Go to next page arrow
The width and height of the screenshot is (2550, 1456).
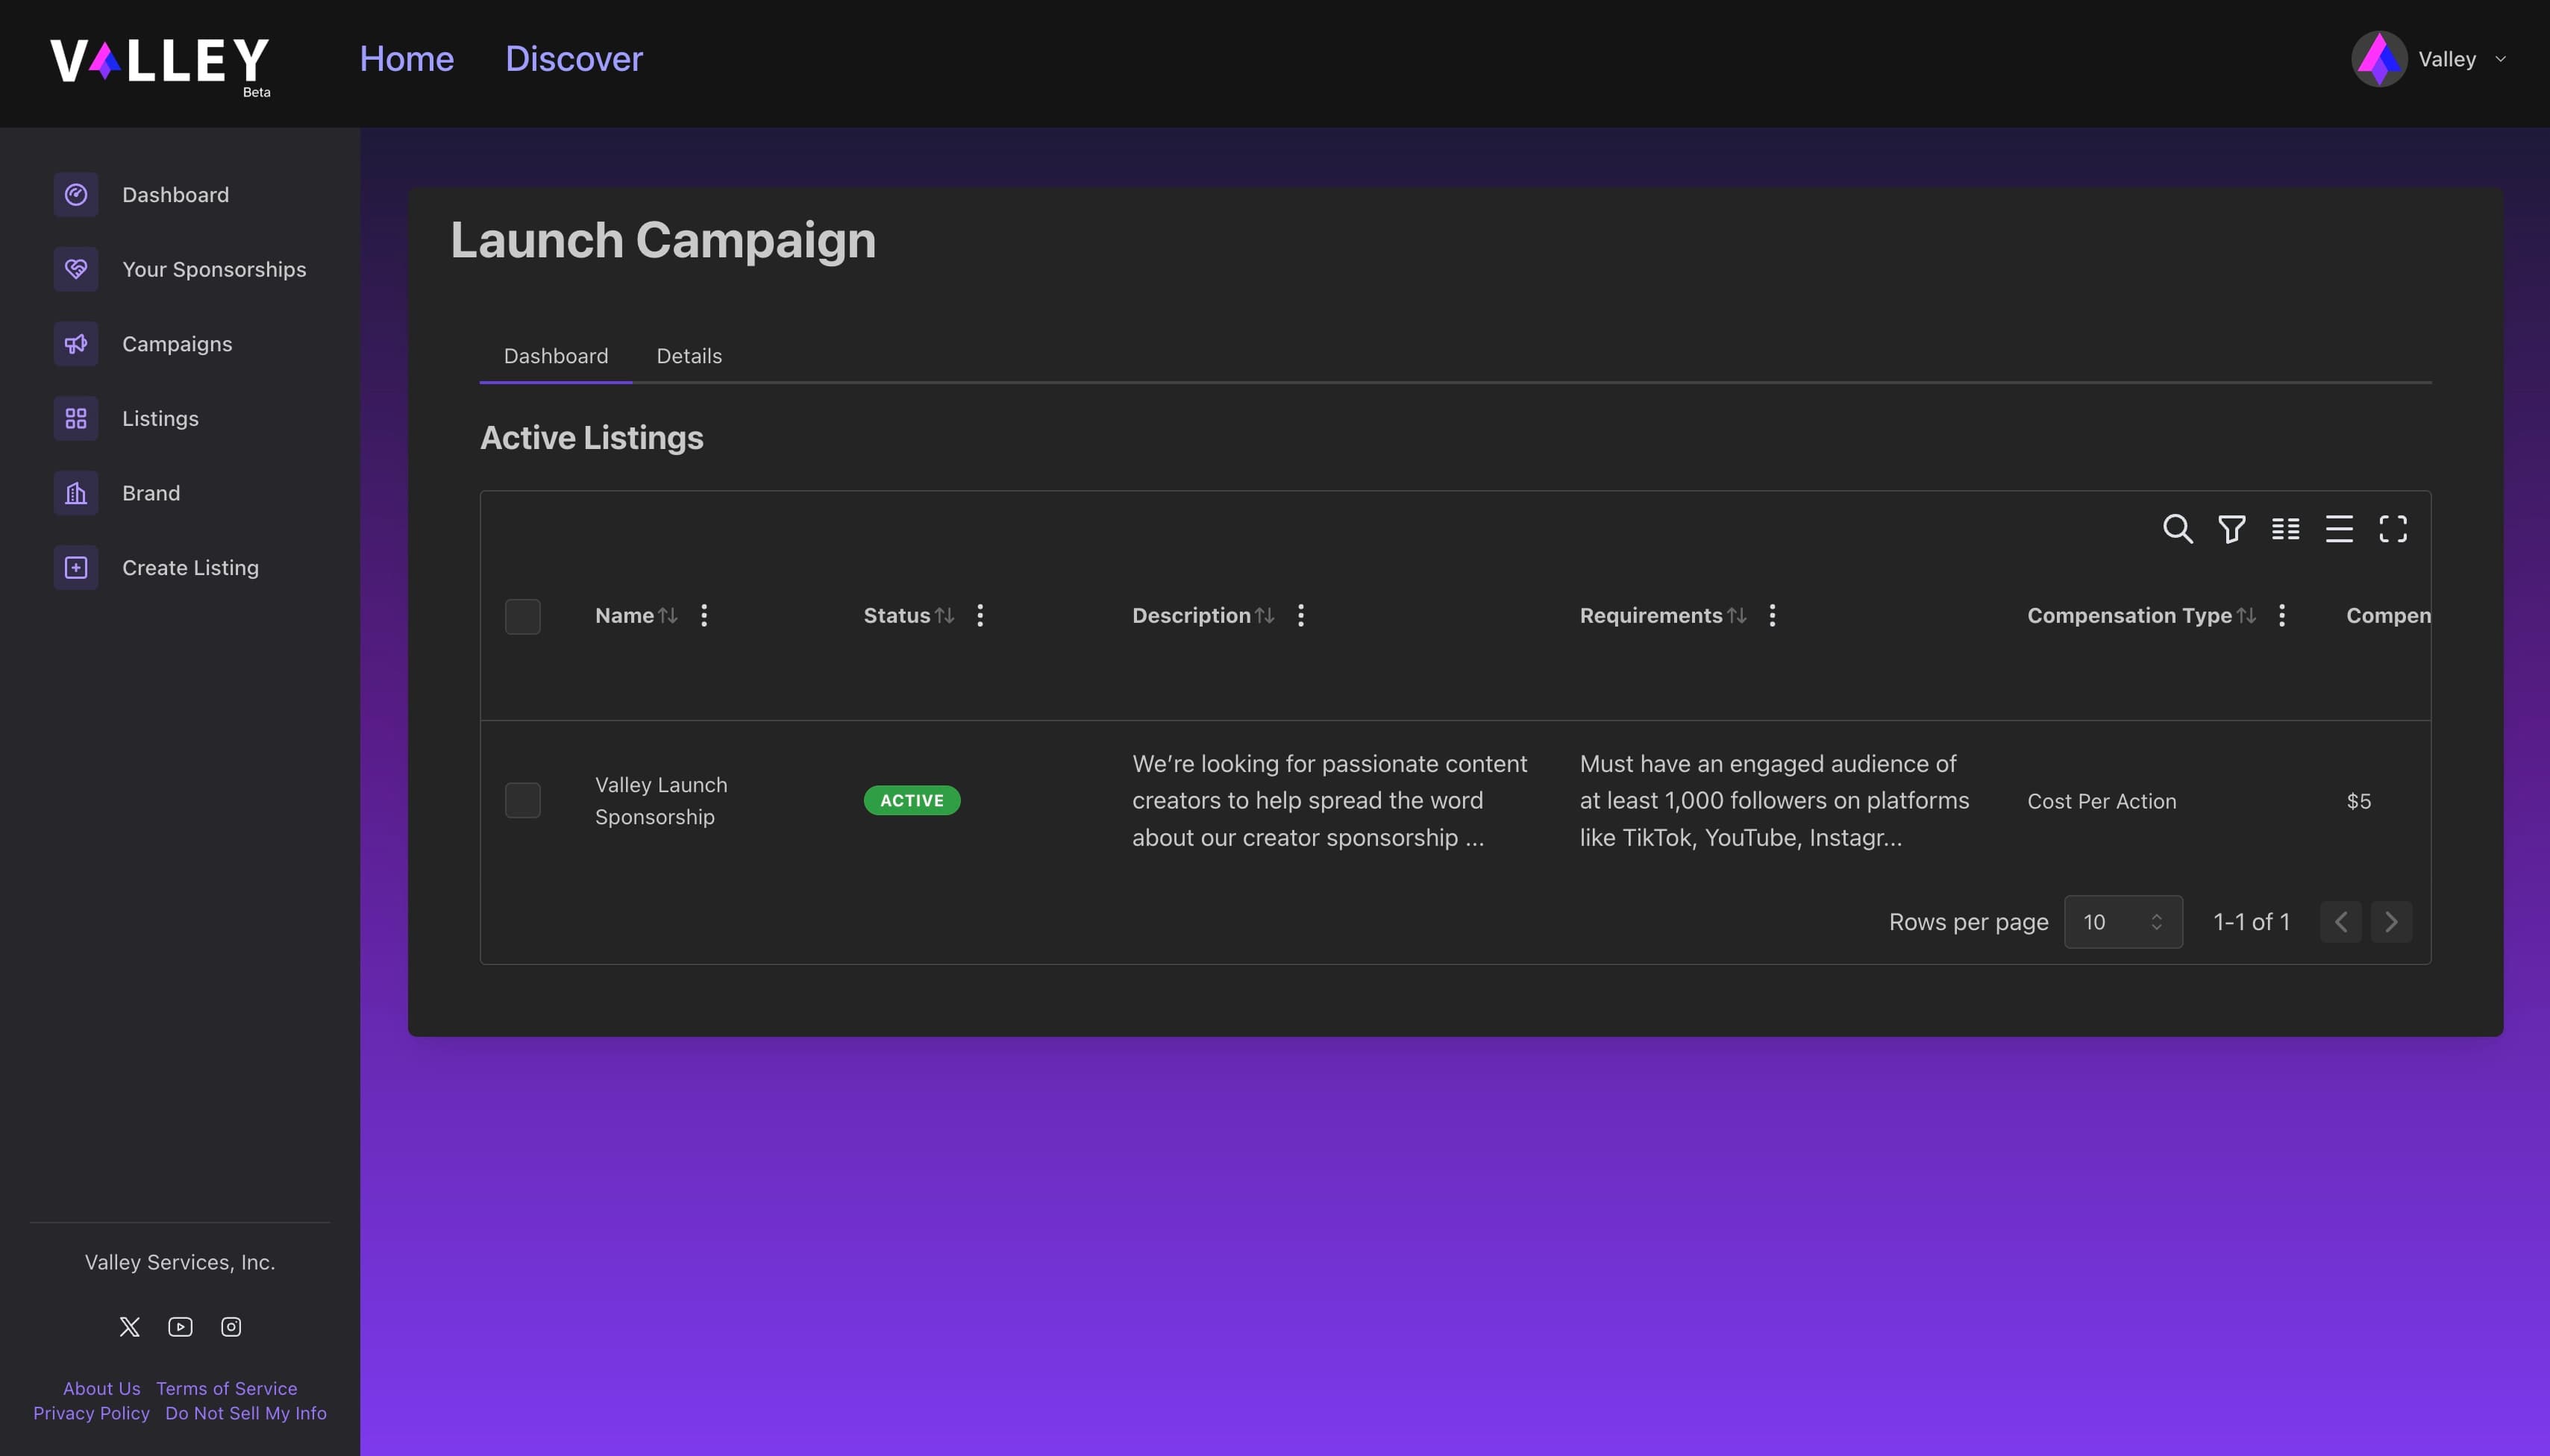pyautogui.click(x=2392, y=922)
